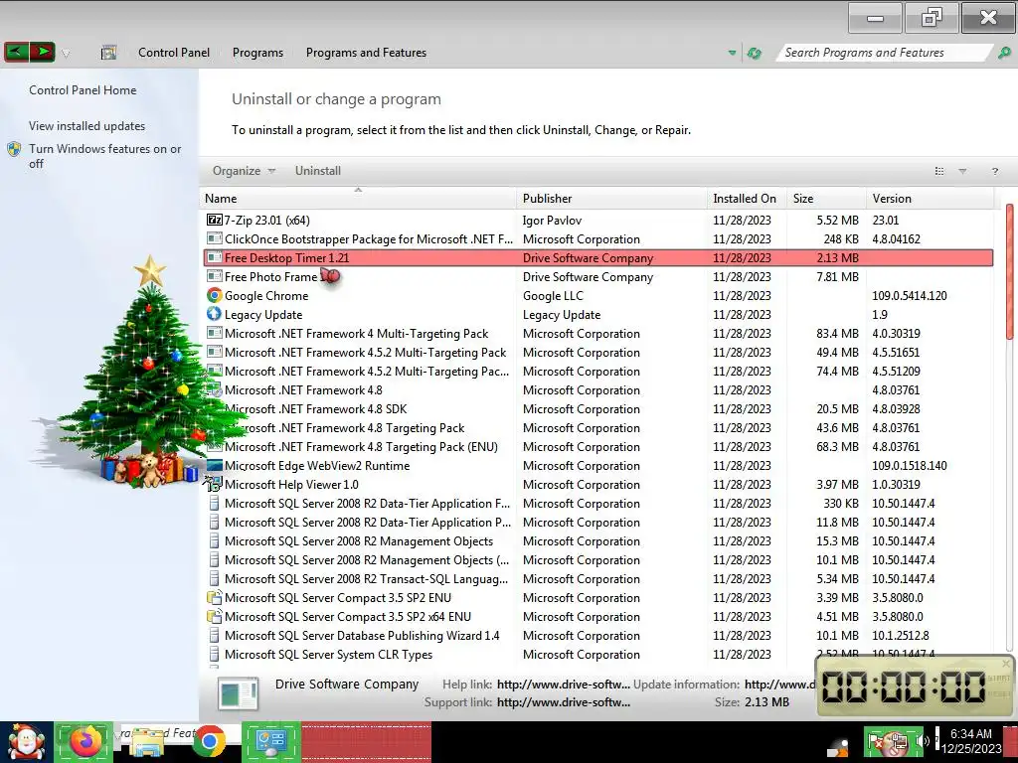1018x763 pixels.
Task: Select the Legacy Update program icon
Action: (x=215, y=314)
